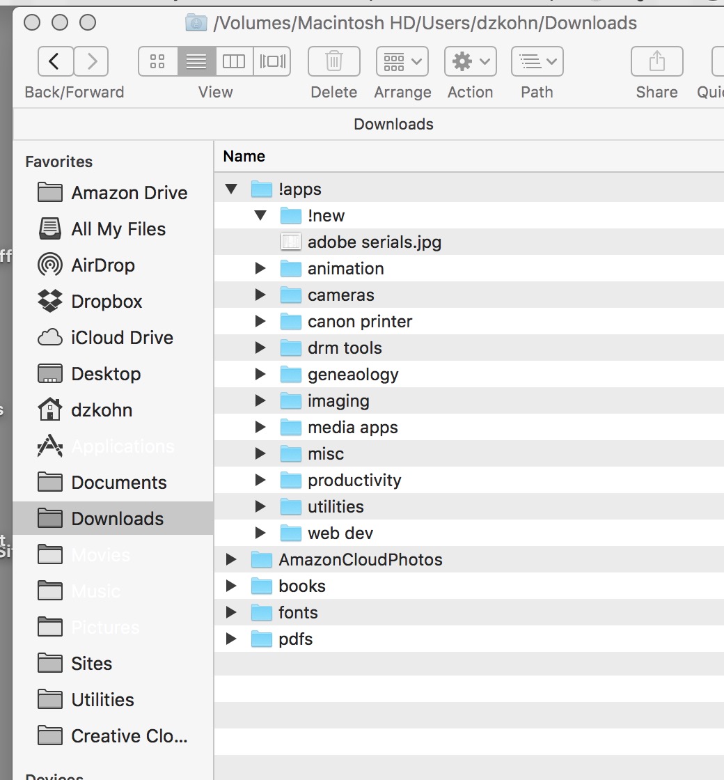Image resolution: width=724 pixels, height=780 pixels.
Task: Click the Back navigation arrow
Action: coord(56,61)
